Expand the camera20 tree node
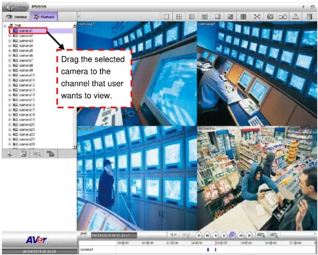This screenshot has width=318, height=255. click(x=10, y=124)
